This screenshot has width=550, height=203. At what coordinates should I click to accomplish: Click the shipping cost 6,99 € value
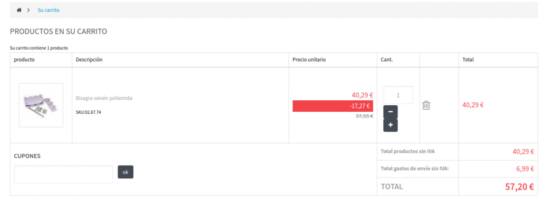point(524,169)
